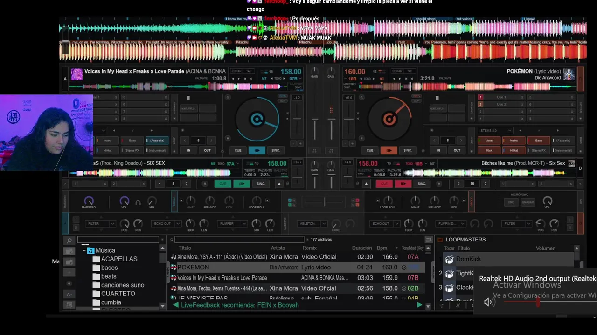The height and width of the screenshot is (335, 597).
Task: Click left deck pitch fader
Action: tap(297, 118)
